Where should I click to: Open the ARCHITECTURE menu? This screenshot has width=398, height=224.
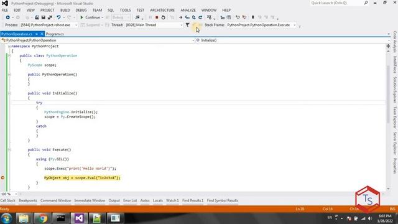coord(162,10)
